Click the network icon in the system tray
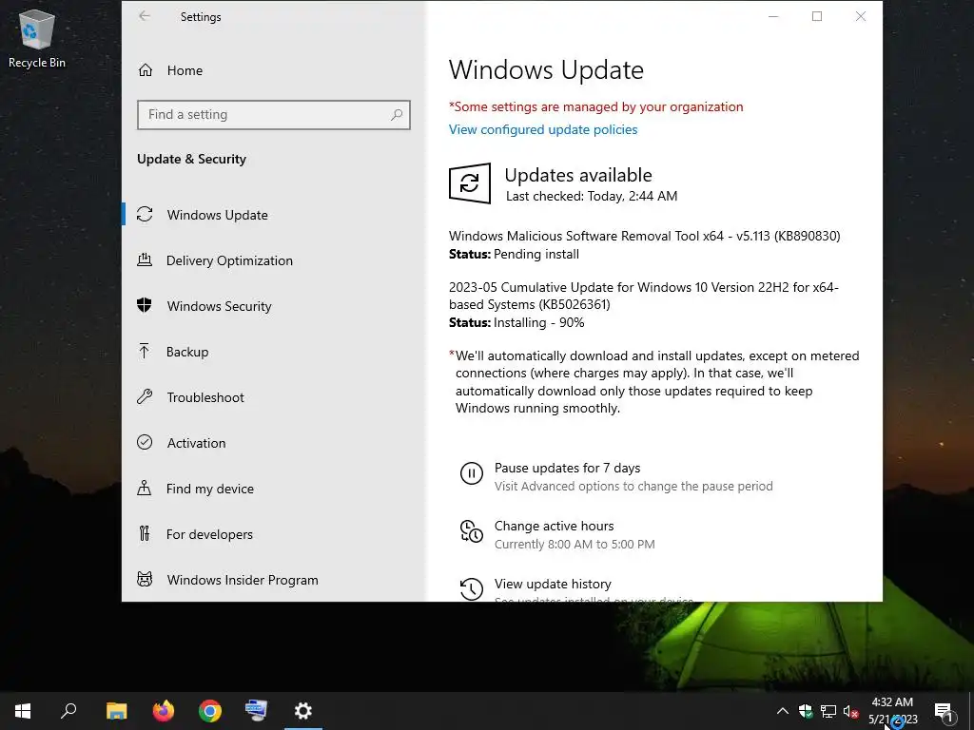Viewport: 974px width, 730px height. 828,711
